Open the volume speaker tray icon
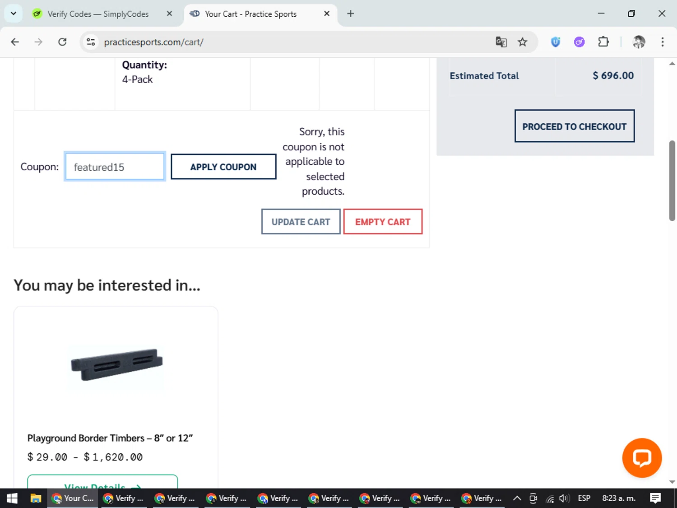This screenshot has width=677, height=508. tap(564, 498)
